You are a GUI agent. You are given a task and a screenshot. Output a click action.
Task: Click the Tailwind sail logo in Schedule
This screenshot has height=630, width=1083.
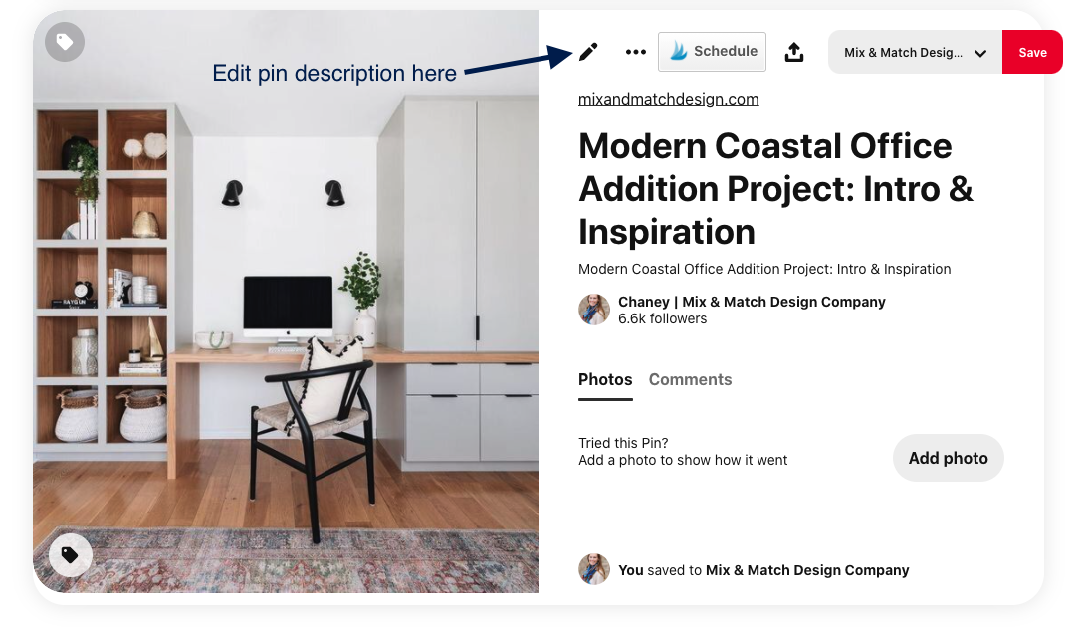tap(678, 51)
